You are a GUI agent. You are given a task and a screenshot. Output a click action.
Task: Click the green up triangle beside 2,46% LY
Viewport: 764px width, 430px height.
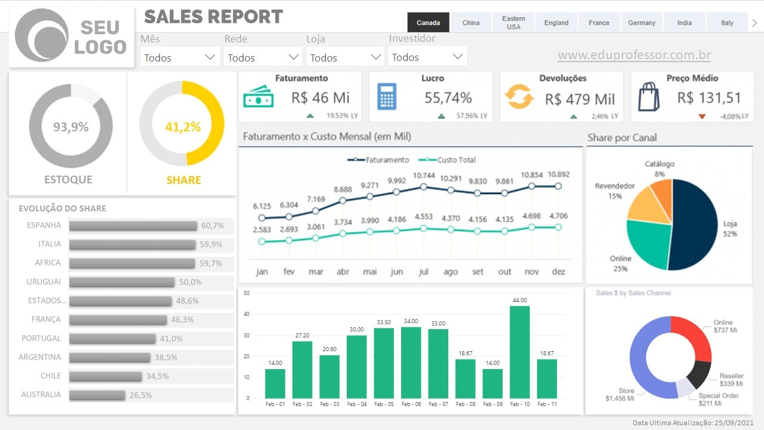574,117
